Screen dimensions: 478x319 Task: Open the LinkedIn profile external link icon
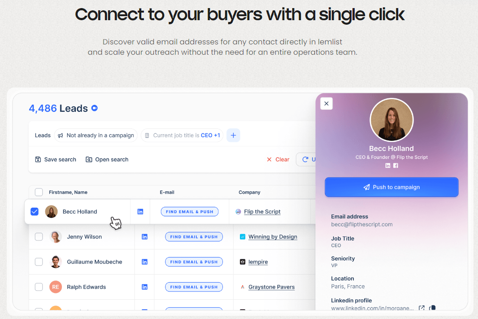(x=422, y=308)
